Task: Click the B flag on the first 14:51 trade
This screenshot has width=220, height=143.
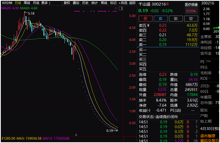Action: click(x=188, y=122)
